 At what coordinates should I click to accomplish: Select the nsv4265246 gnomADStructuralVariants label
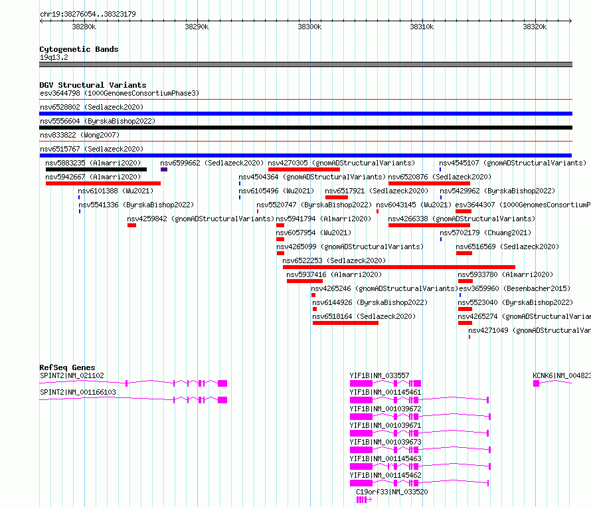(x=384, y=288)
